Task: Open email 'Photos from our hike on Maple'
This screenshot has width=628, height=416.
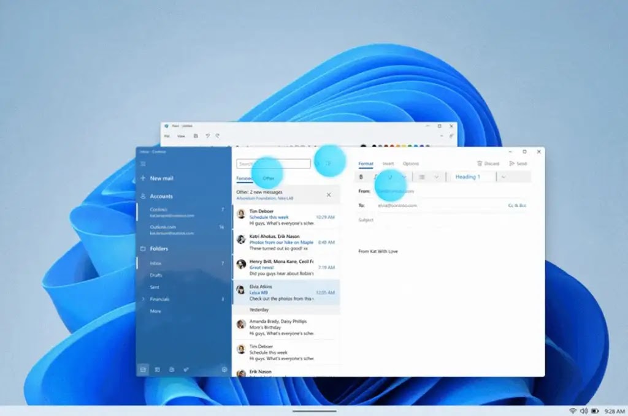Action: (x=286, y=242)
